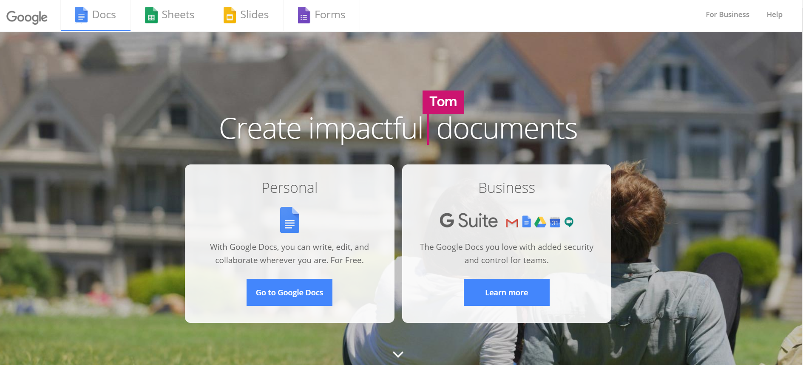Click the blue Docs icon in navigation
Viewport: 803px width, 365px height.
pos(81,15)
